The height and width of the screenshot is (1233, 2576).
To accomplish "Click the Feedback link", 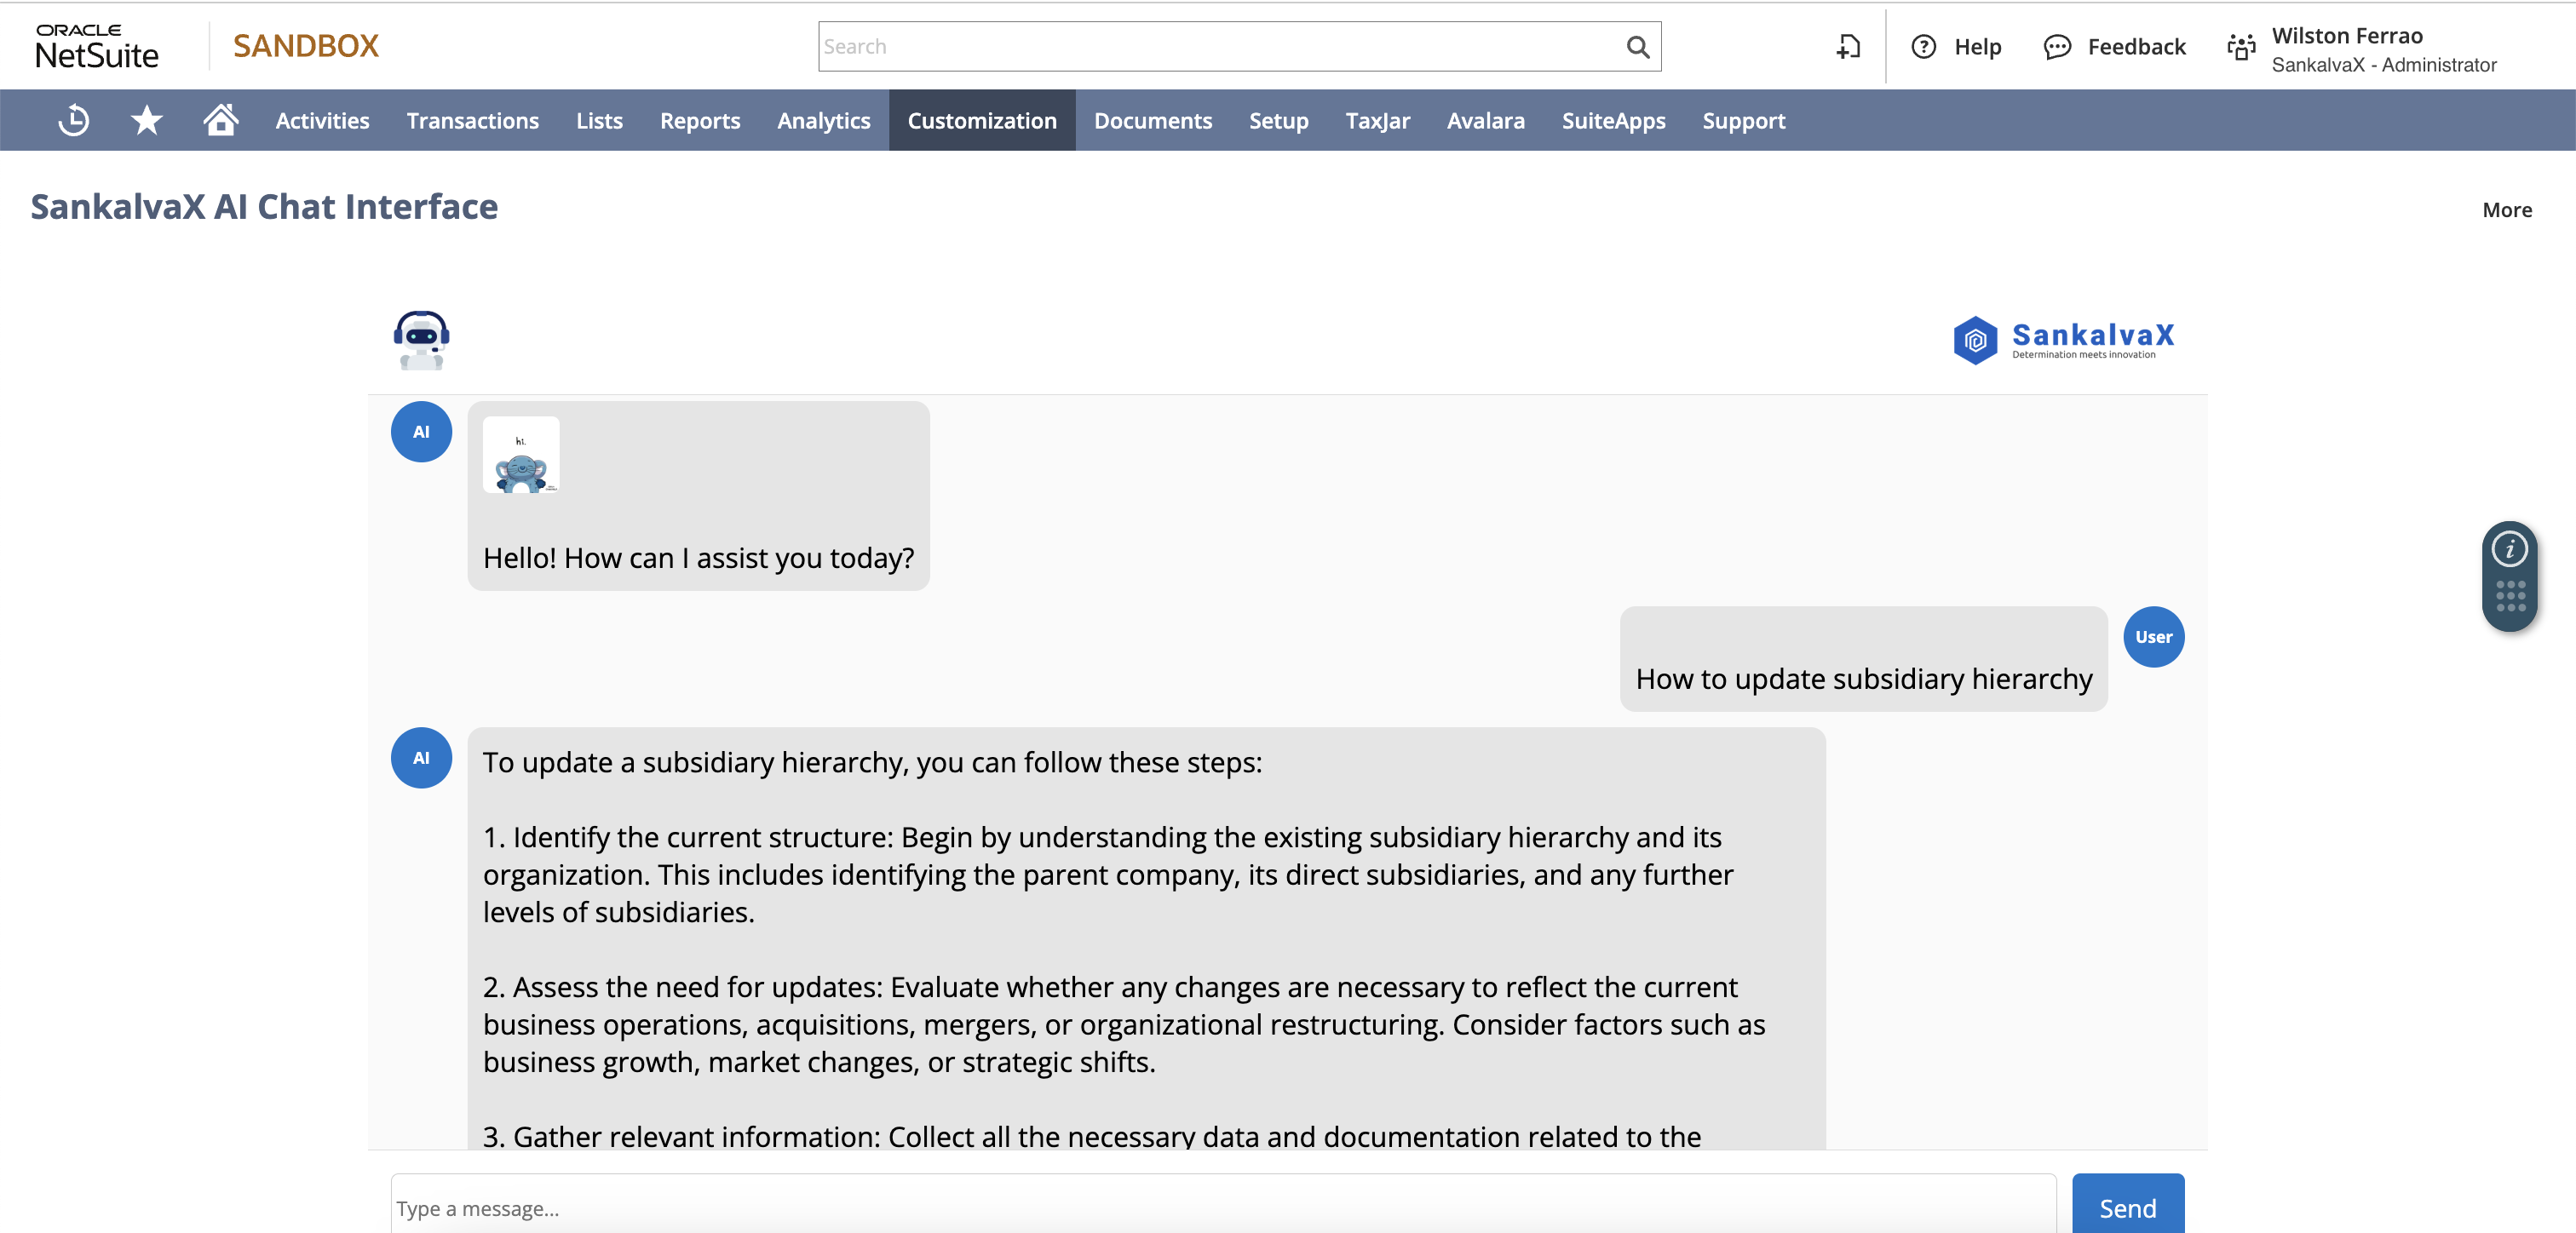I will [2137, 47].
